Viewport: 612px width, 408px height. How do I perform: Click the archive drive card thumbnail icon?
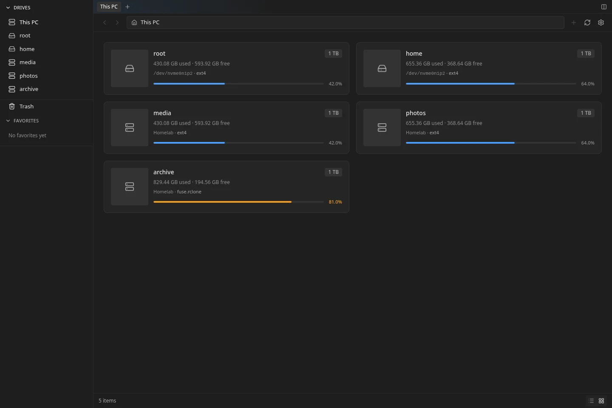tap(130, 187)
